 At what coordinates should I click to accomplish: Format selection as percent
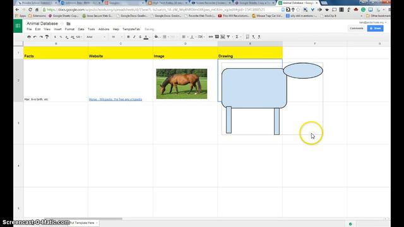(x=61, y=37)
